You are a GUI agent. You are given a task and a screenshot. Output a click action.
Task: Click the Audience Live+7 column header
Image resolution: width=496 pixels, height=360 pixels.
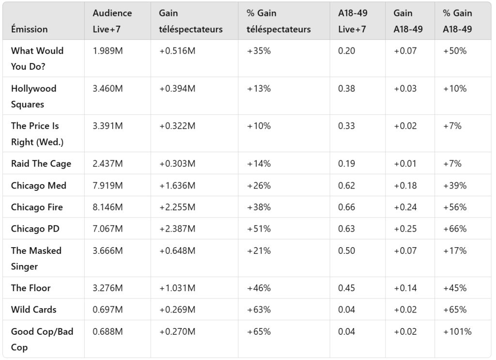[x=112, y=21]
